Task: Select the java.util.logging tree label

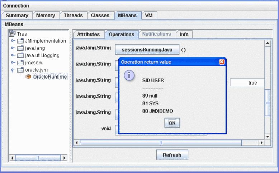Action: pyautogui.click(x=42, y=55)
